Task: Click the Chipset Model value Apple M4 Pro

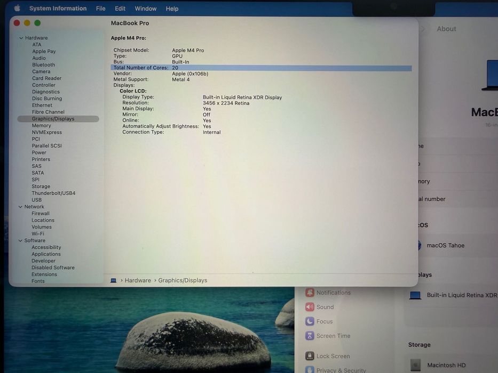Action: click(x=188, y=51)
